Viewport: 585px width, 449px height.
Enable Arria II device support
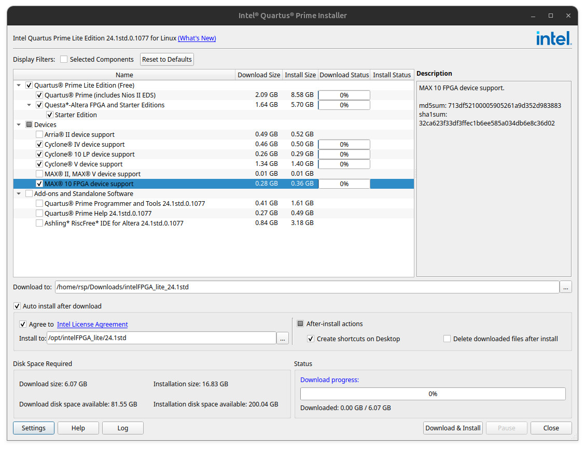(39, 135)
